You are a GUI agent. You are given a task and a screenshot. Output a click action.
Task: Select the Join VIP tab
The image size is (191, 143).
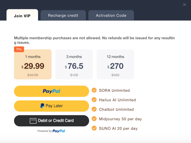[22, 15]
